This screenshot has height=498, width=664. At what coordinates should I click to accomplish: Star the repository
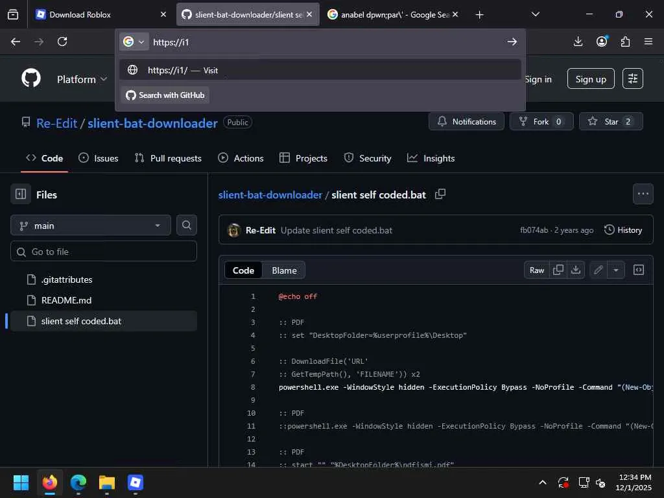click(611, 121)
